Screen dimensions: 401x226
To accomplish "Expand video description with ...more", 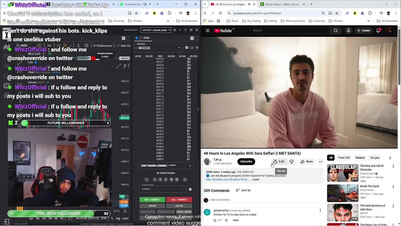I will pyautogui.click(x=255, y=180).
